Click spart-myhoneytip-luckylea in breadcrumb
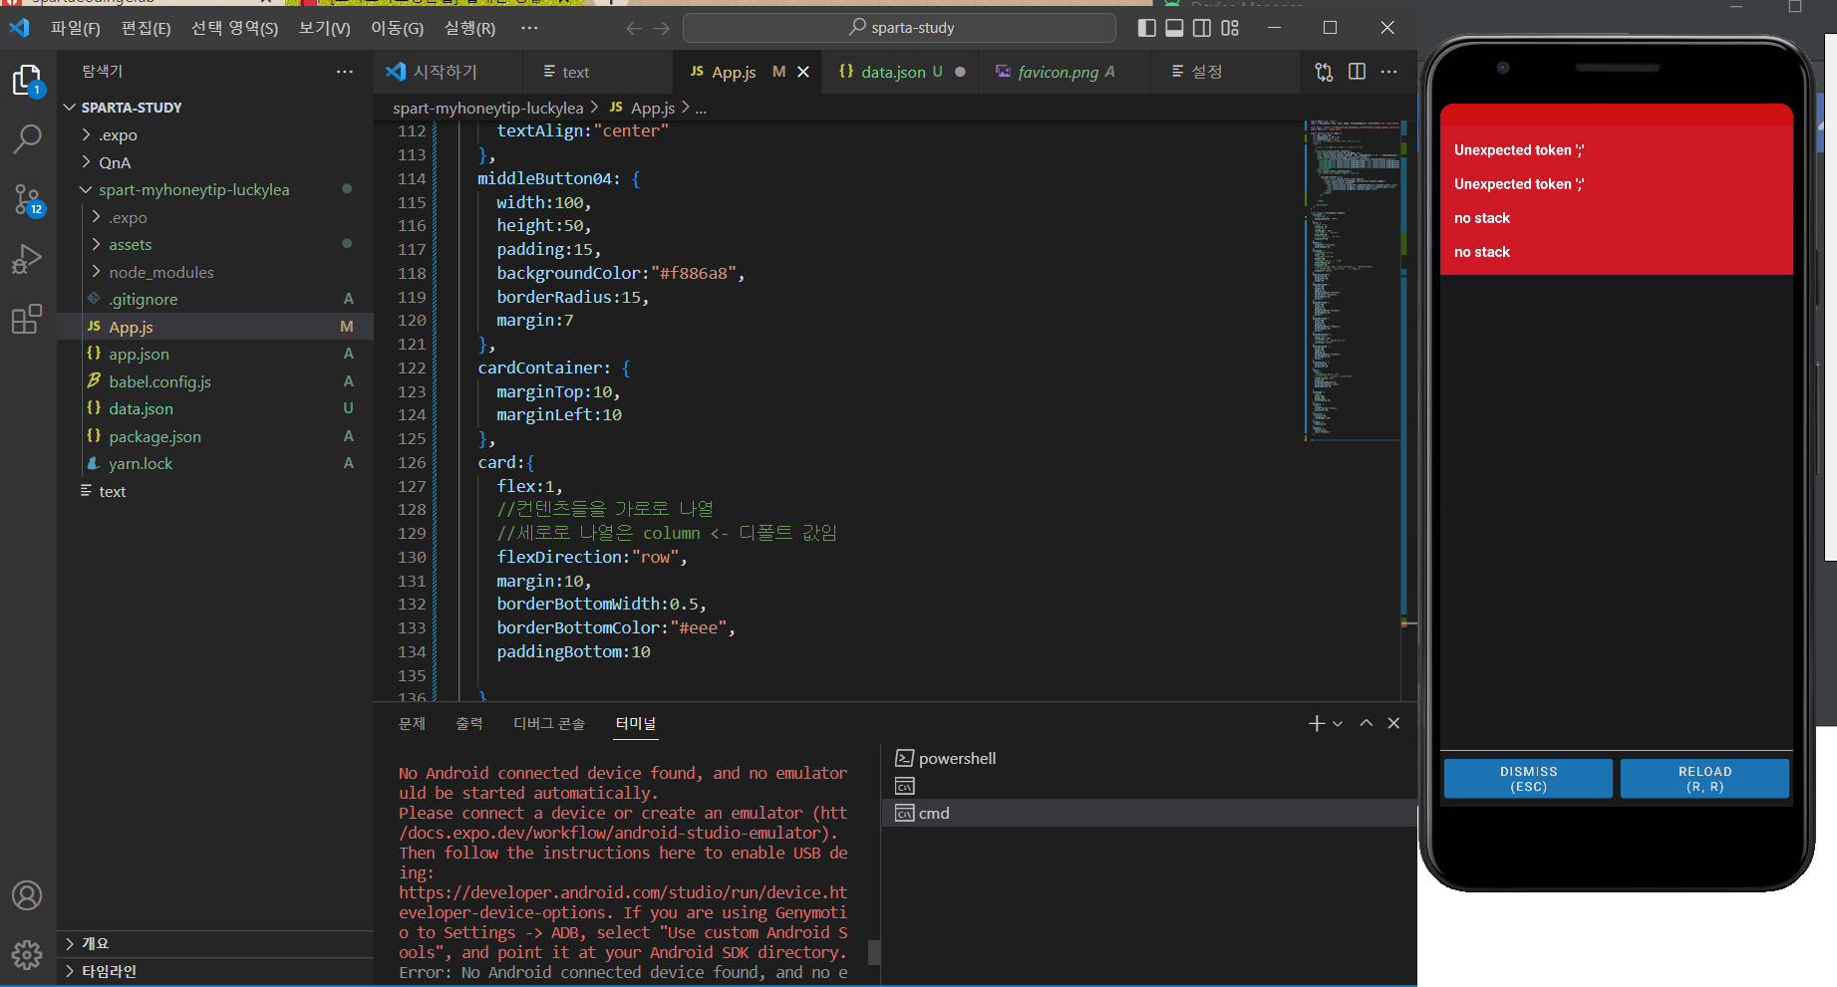 (487, 108)
